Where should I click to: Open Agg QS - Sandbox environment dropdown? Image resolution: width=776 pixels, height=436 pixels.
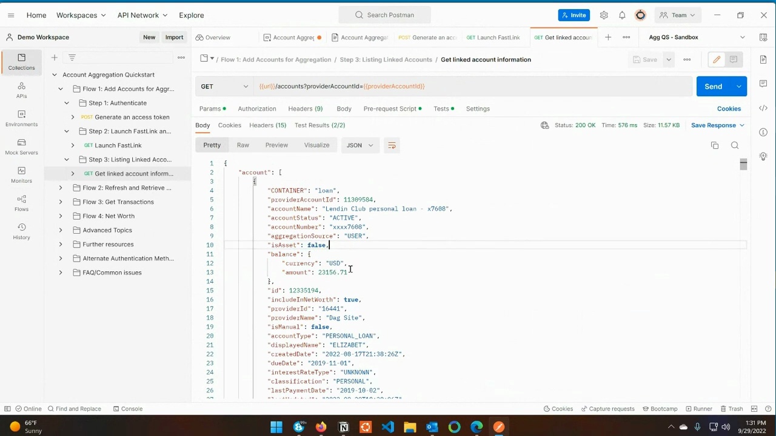697,37
